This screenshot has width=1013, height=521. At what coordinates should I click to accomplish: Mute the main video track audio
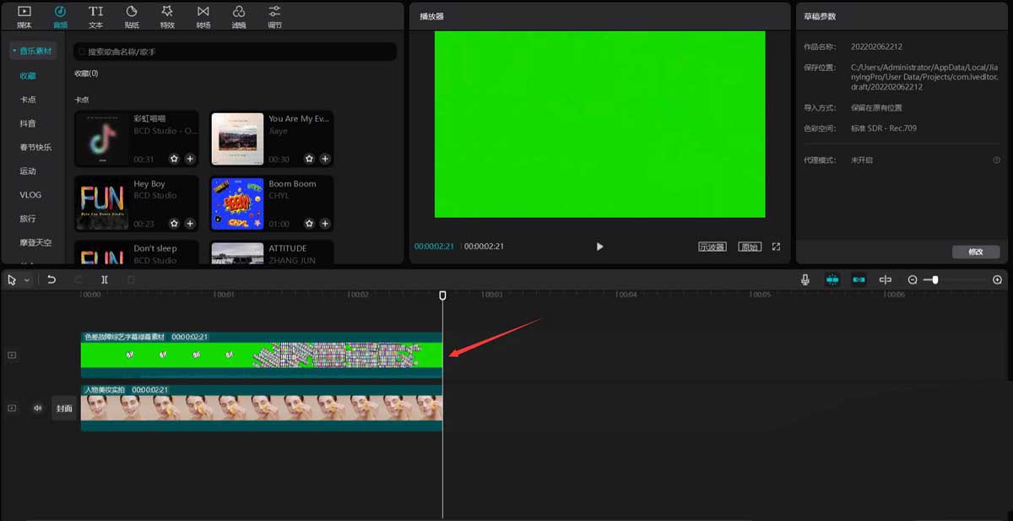37,408
